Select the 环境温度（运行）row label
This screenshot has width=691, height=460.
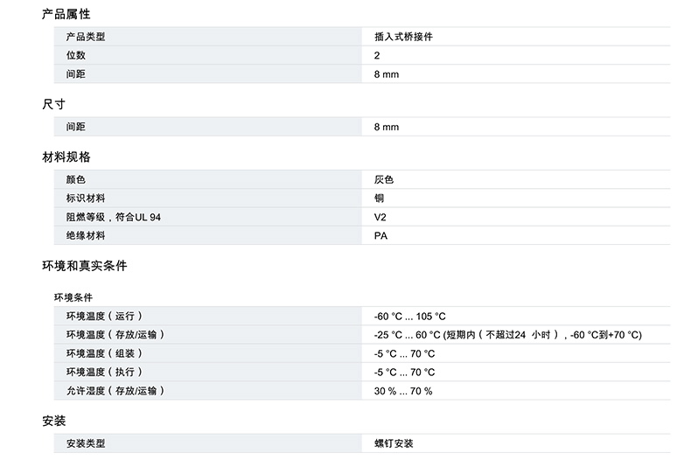pyautogui.click(x=103, y=316)
